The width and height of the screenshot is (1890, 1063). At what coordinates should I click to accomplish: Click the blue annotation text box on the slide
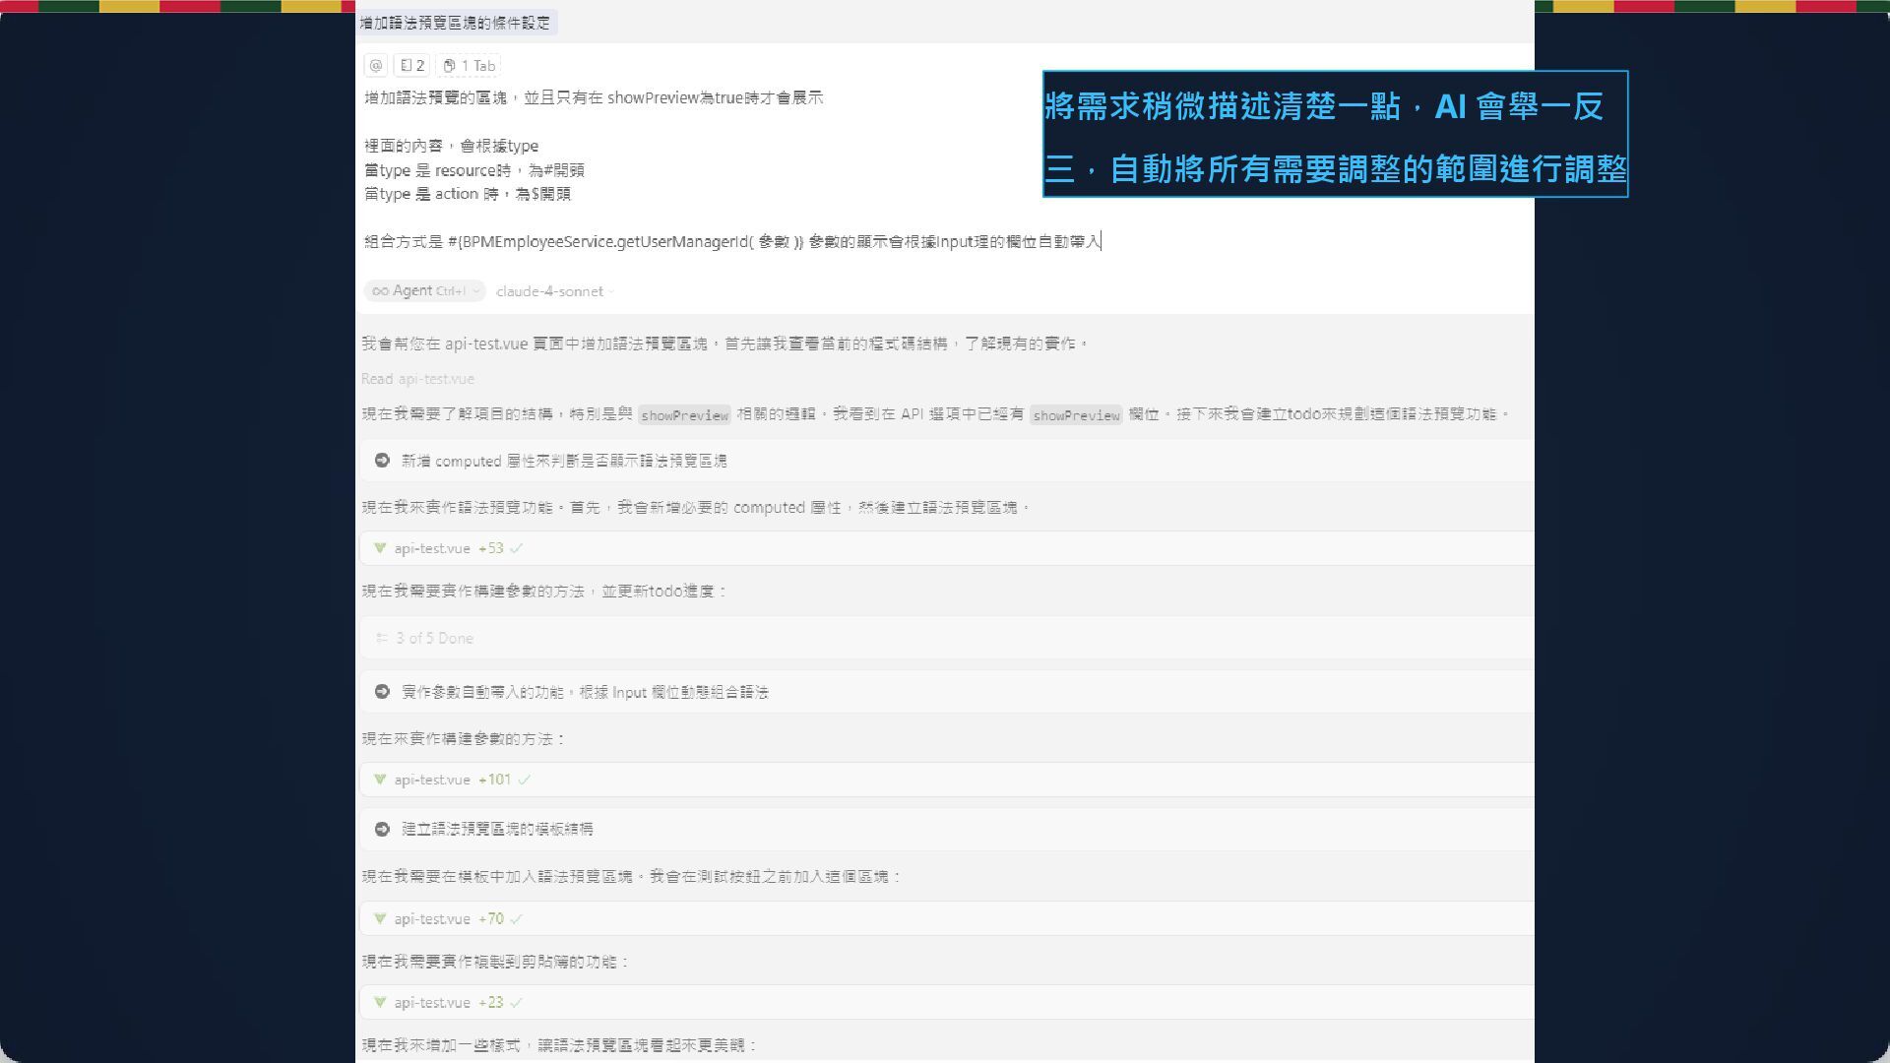(x=1335, y=135)
